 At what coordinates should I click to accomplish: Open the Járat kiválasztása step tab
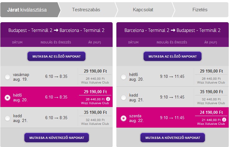(x=28, y=10)
